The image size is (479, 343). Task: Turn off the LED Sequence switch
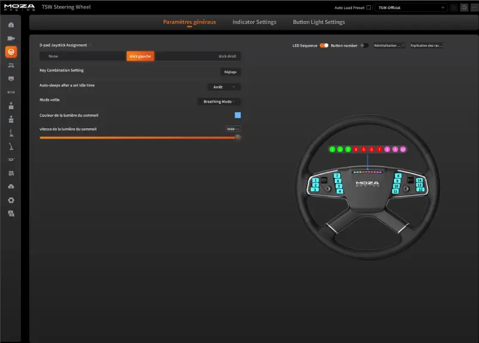324,46
